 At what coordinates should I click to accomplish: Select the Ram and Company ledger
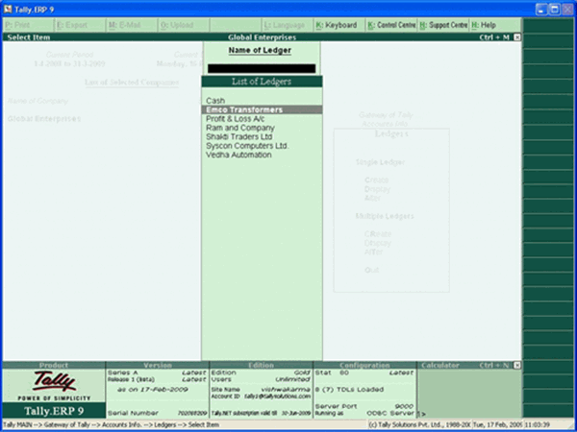(262, 128)
